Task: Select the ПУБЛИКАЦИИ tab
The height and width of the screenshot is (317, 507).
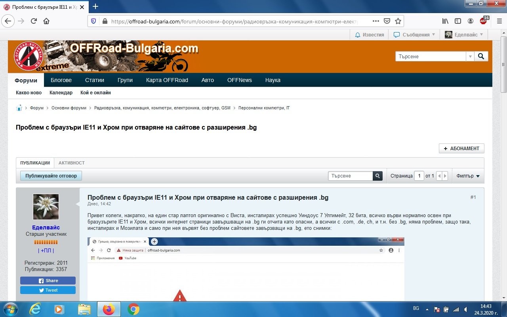Action: 35,163
